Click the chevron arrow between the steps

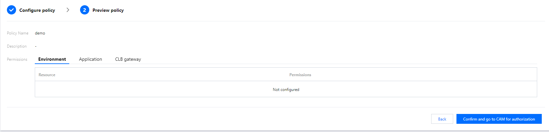[68, 10]
